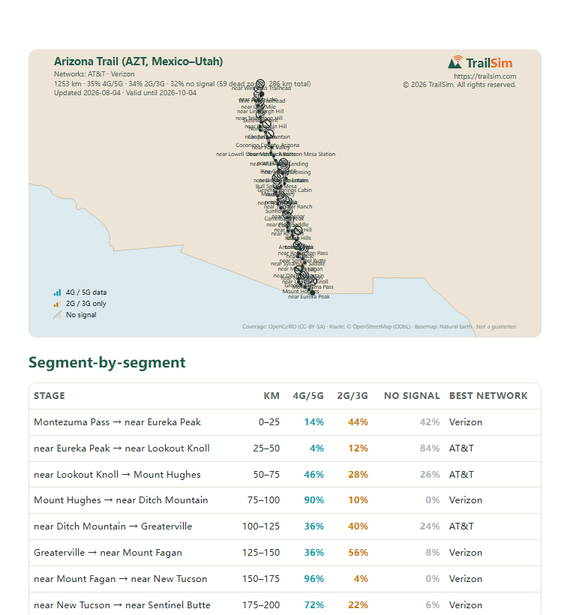The height and width of the screenshot is (615, 570).
Task: Select the Montezuma Pass to Eureka Peak row
Action: coord(285,422)
